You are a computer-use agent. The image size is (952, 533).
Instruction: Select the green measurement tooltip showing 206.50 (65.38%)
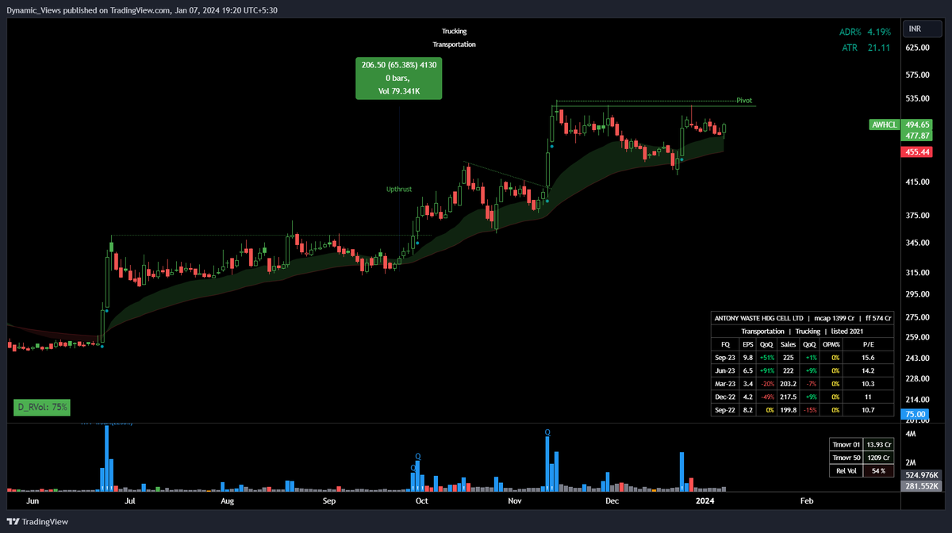[398, 78]
